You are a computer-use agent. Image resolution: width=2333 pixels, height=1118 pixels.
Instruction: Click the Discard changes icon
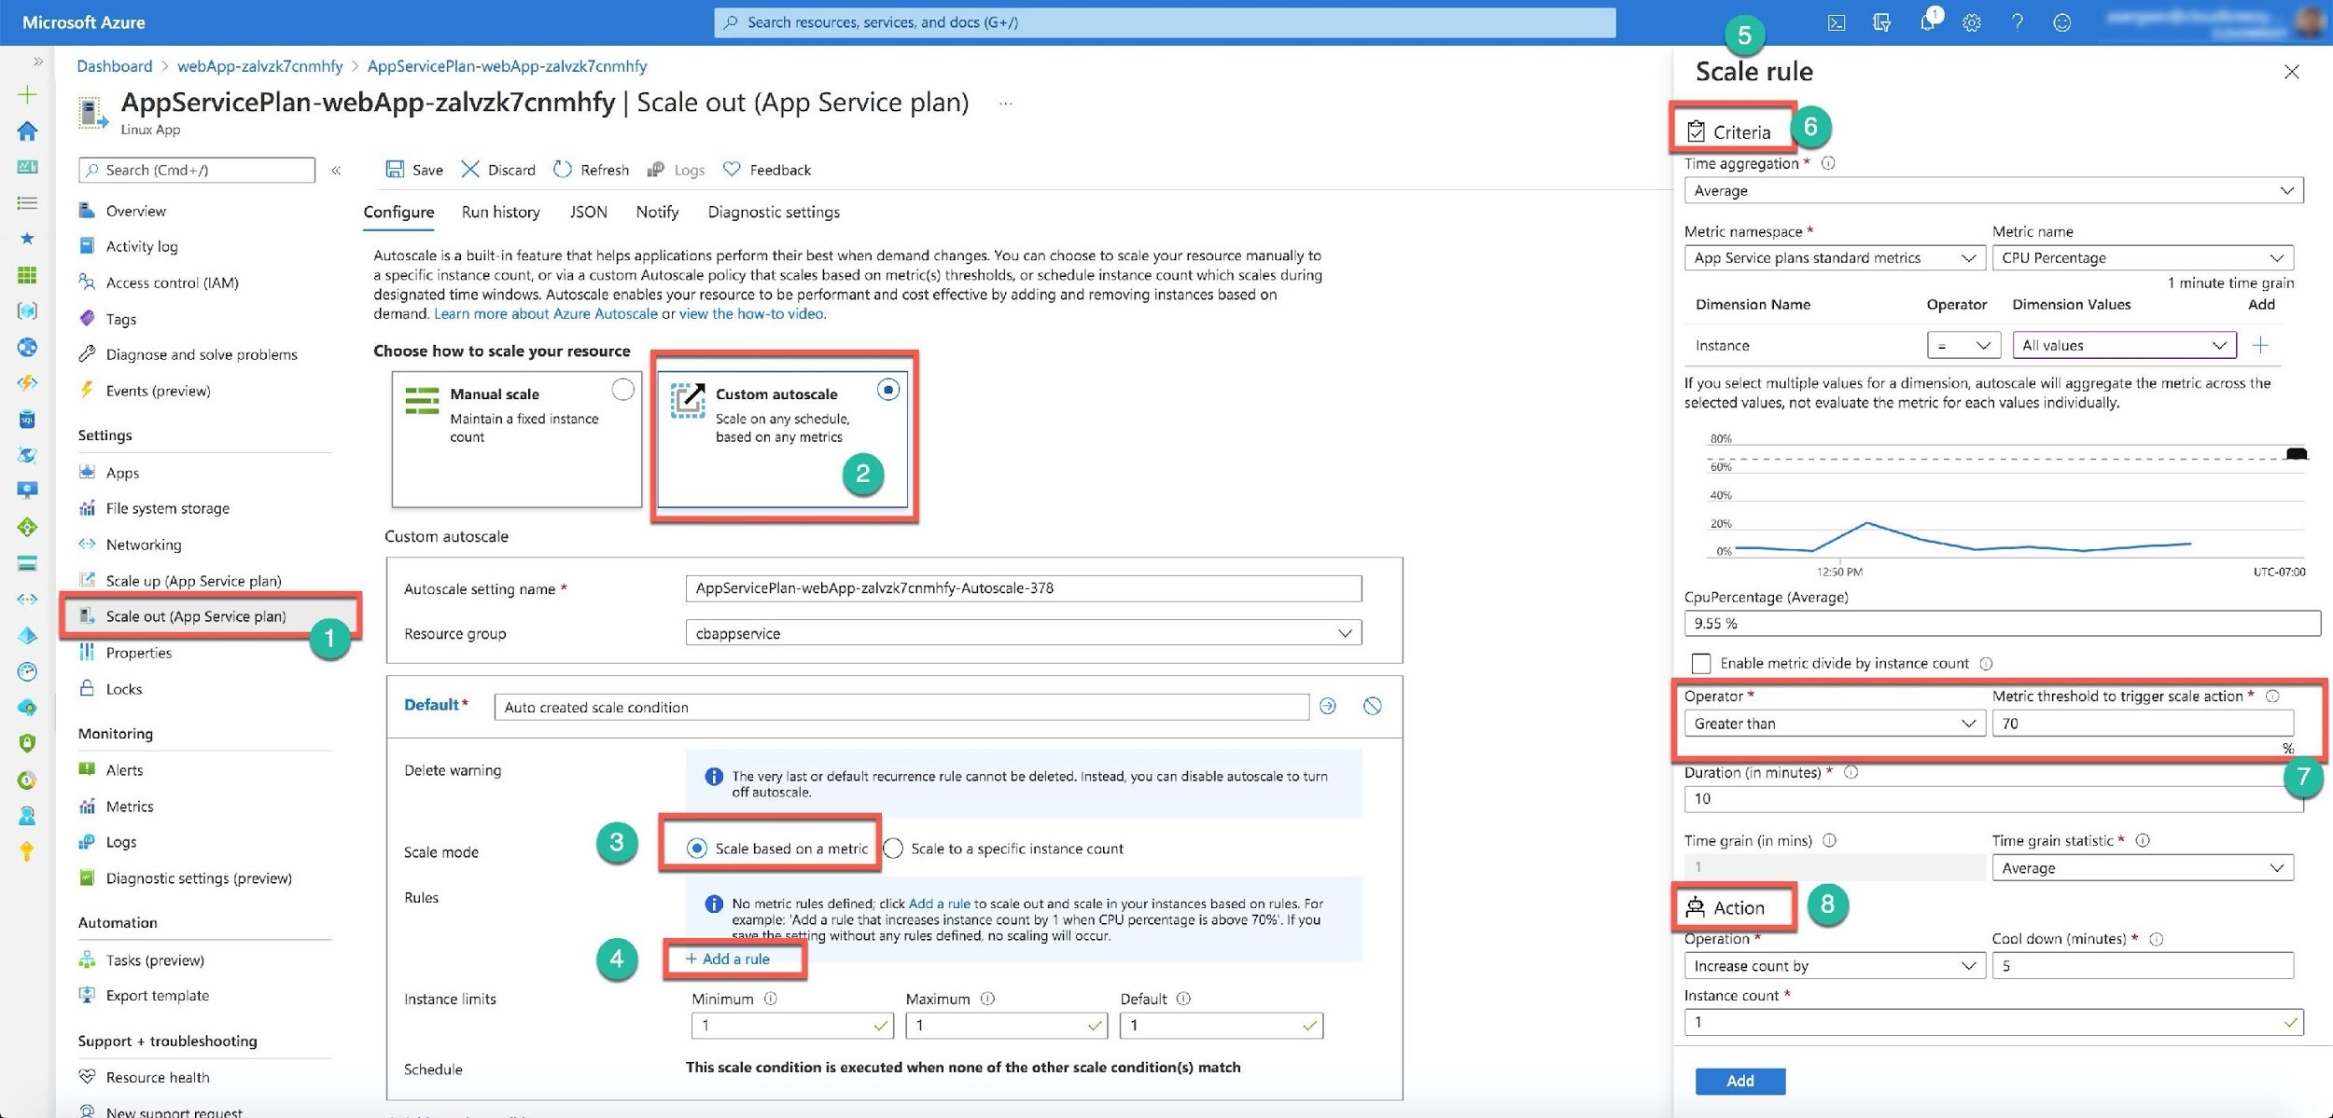(x=470, y=169)
